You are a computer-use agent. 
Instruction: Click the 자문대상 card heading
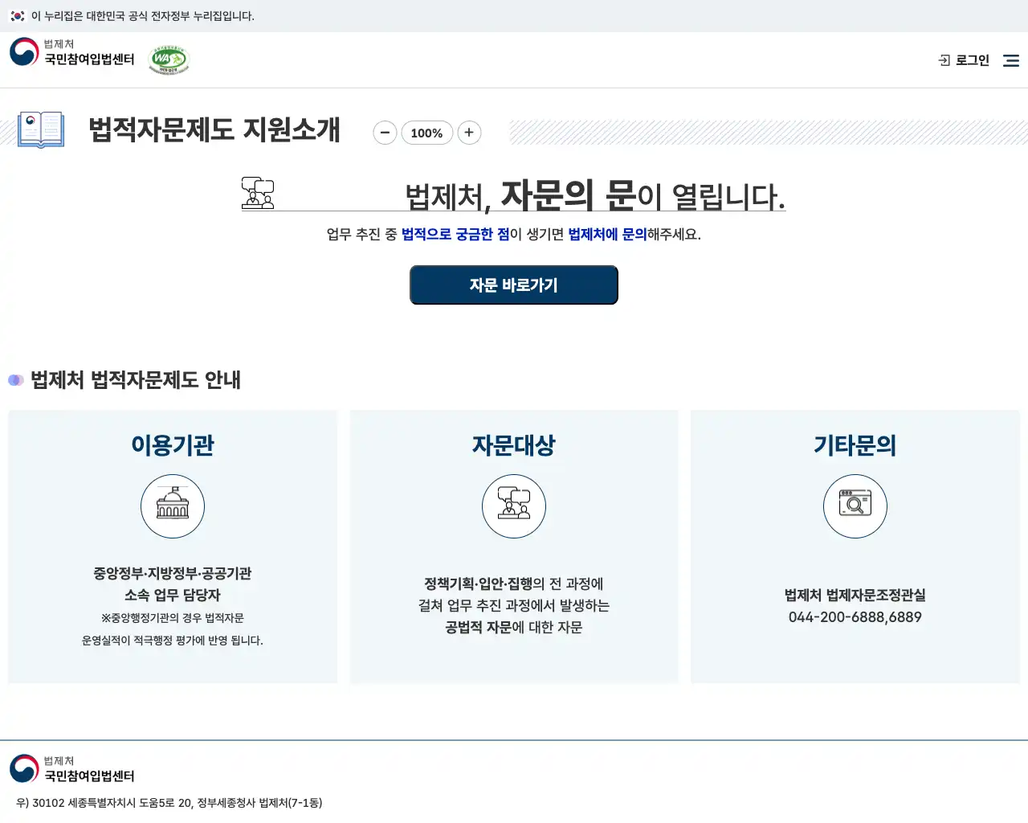[514, 445]
